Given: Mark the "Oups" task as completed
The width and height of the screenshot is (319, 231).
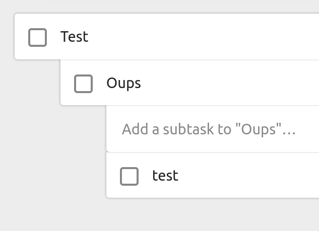Looking at the screenshot, I should (84, 84).
